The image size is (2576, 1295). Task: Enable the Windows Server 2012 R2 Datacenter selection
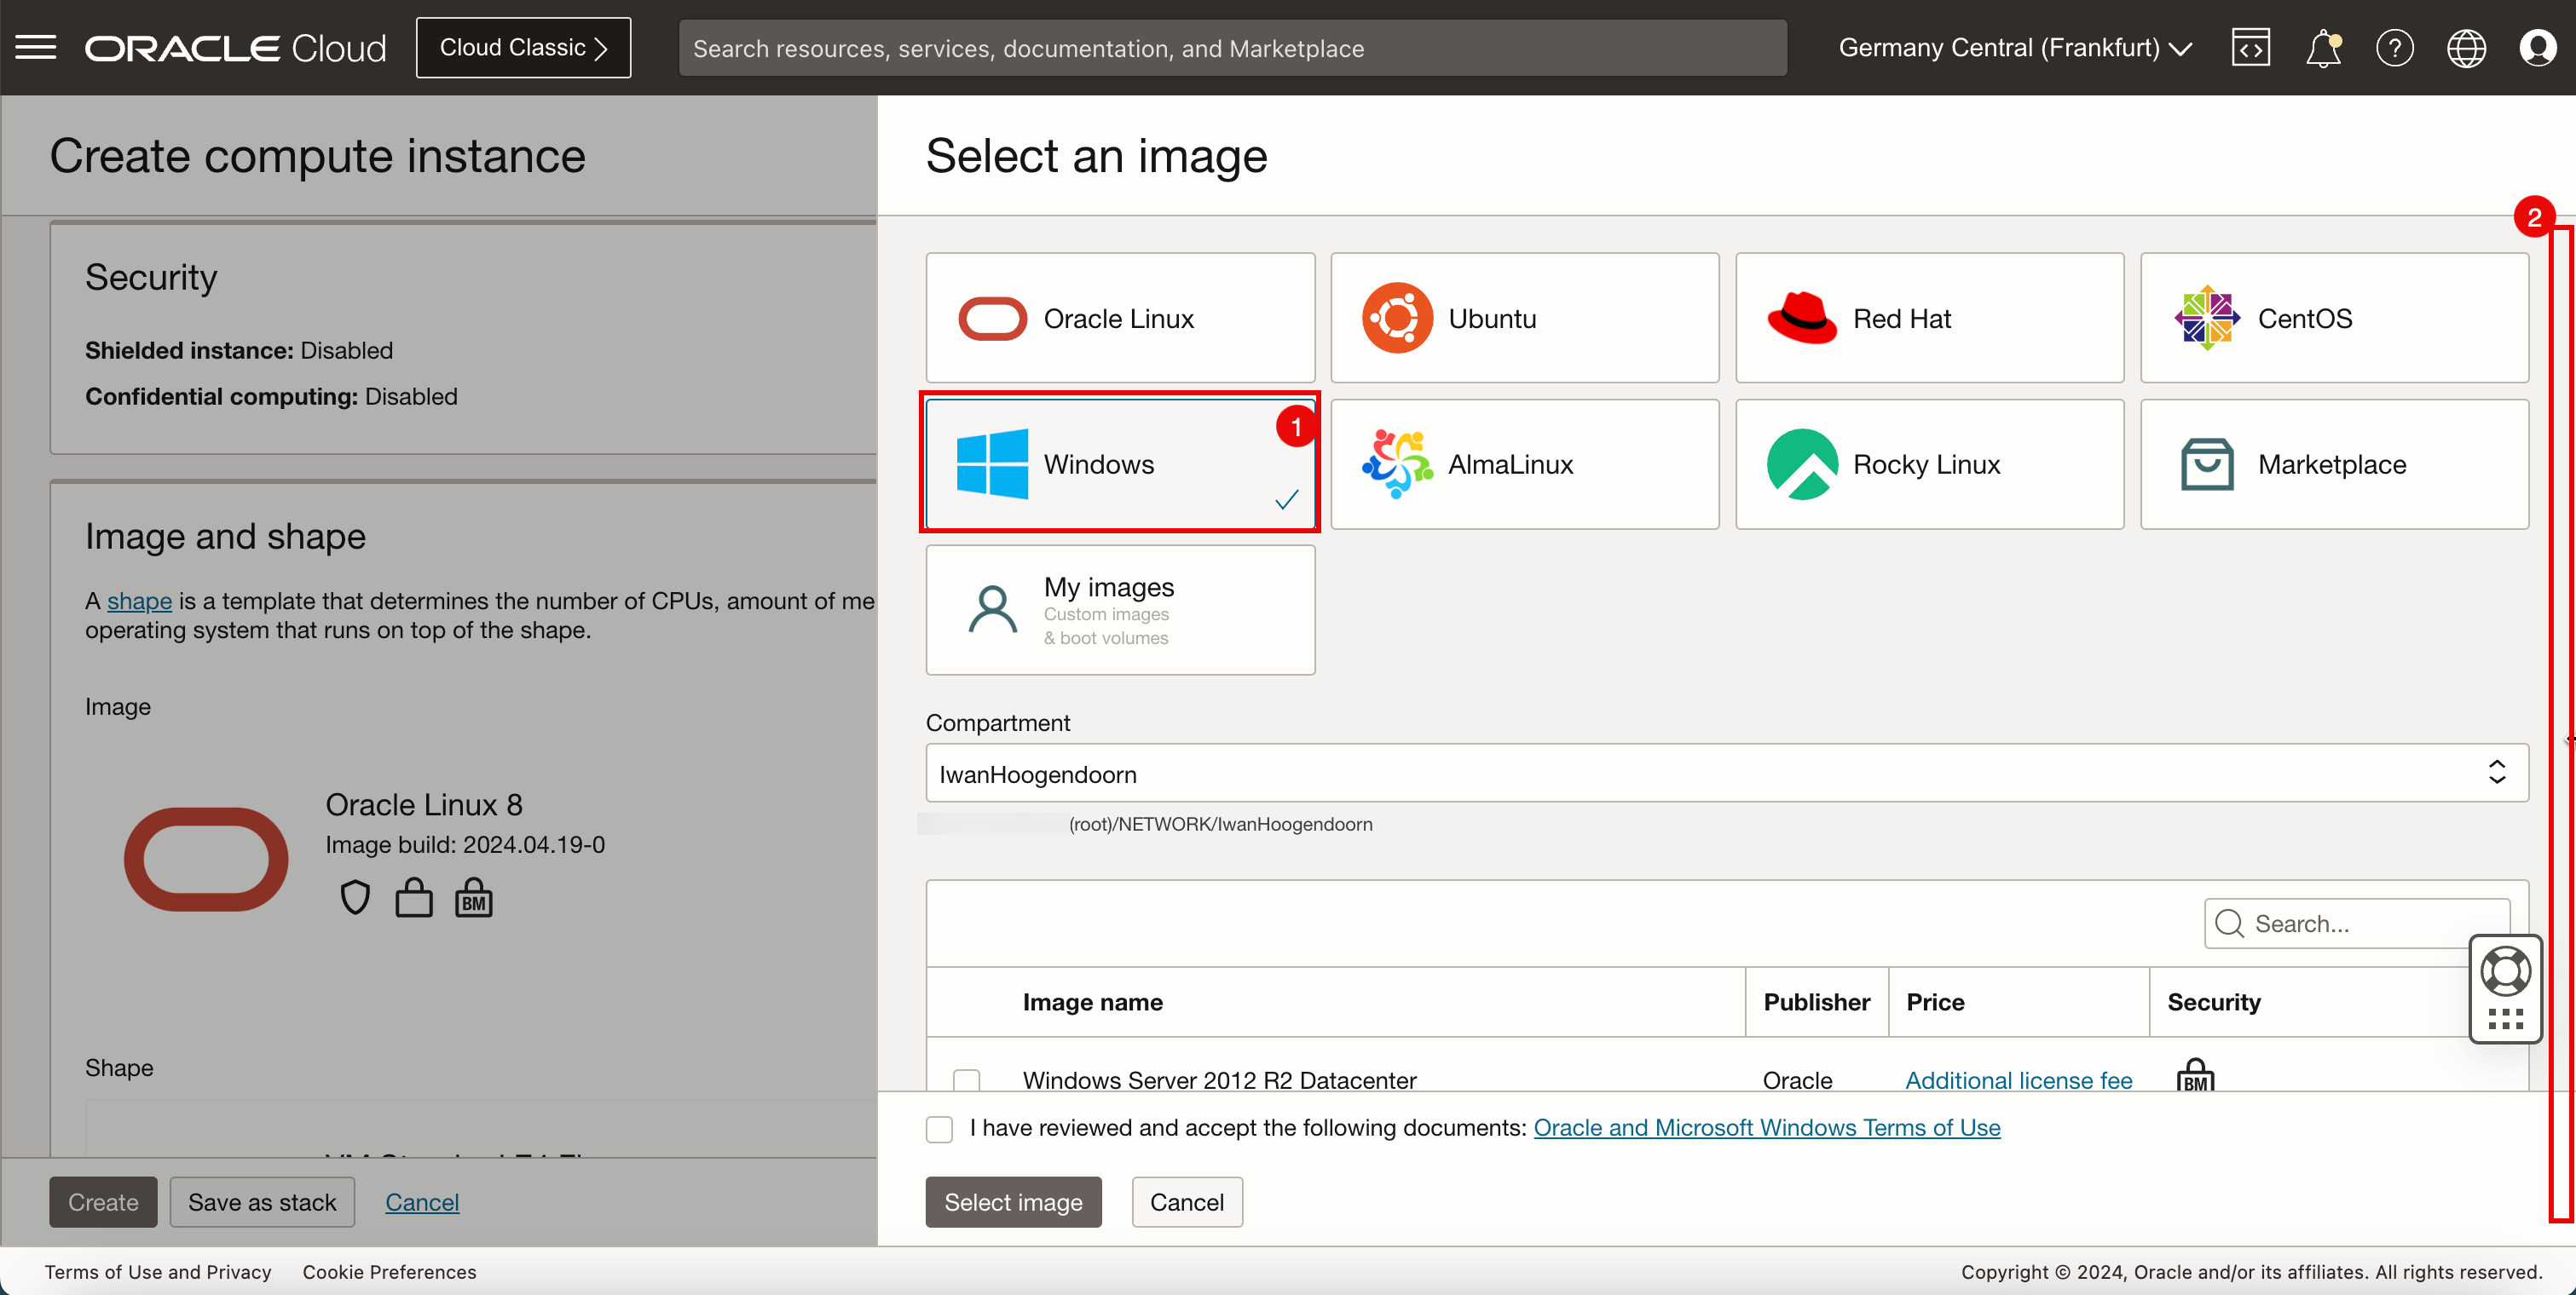[x=967, y=1080]
